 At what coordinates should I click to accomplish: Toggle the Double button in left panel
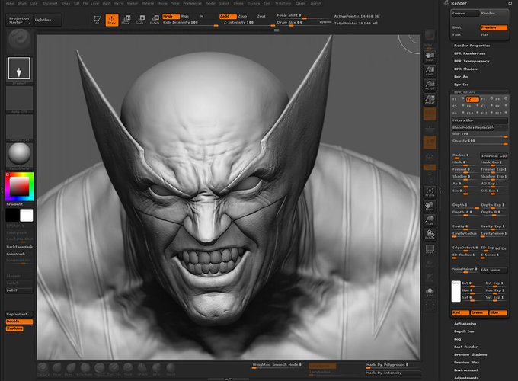coord(19,322)
